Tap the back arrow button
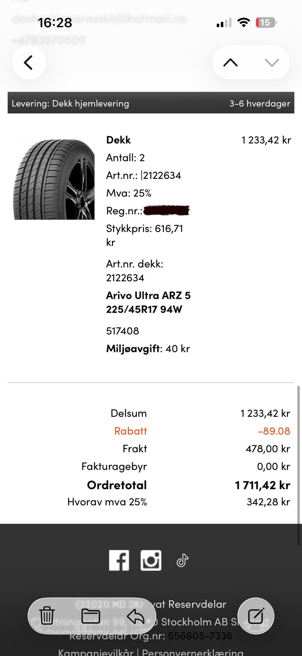Screen dimensions: 302x656 click(x=29, y=62)
